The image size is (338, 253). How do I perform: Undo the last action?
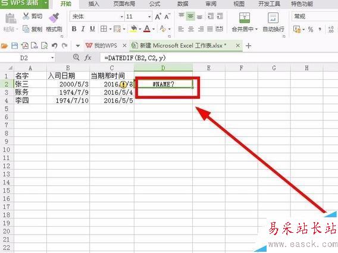(x=54, y=45)
